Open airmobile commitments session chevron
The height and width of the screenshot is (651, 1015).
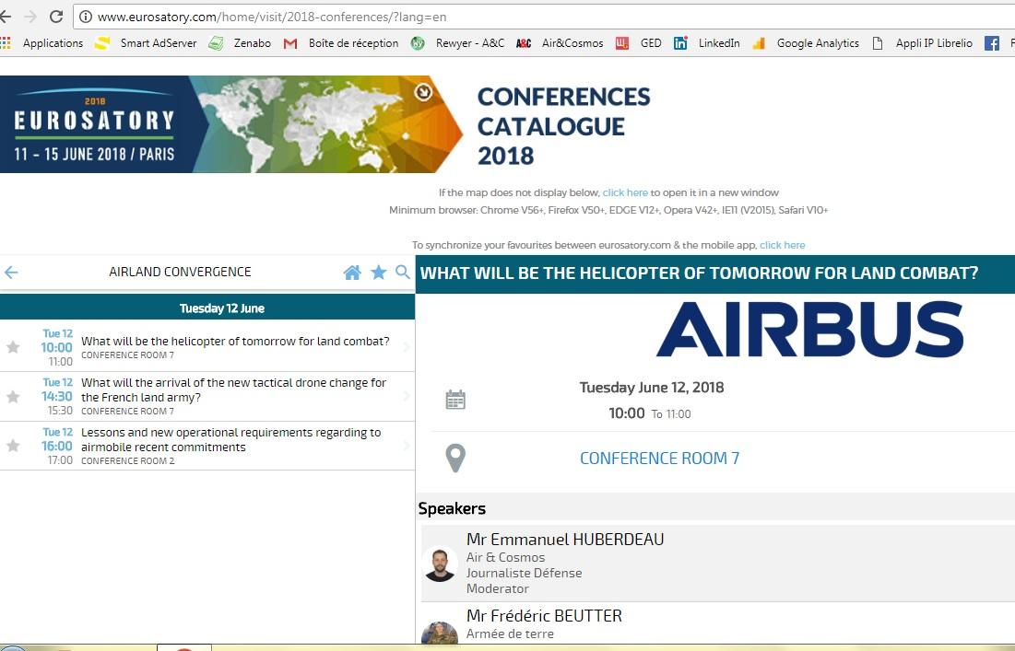pyautogui.click(x=407, y=446)
